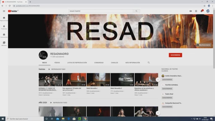Show next videos in Subidas row
The width and height of the screenshot is (215, 121).
pyautogui.click(x=158, y=80)
